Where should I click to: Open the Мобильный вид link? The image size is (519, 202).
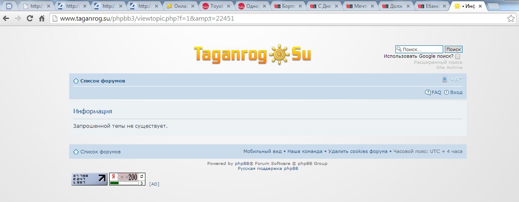262,151
